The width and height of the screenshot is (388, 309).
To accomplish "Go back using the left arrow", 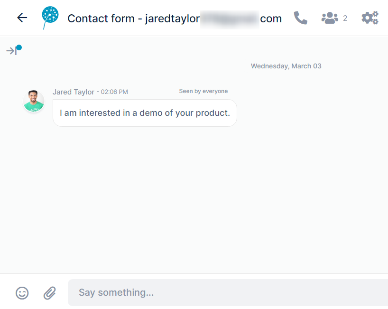I will [22, 18].
